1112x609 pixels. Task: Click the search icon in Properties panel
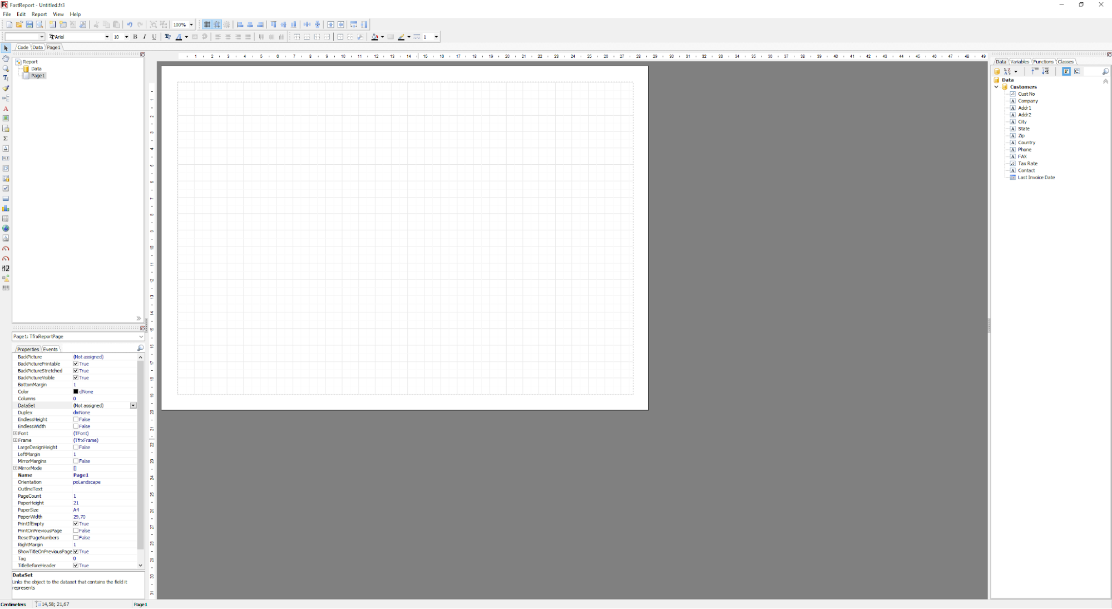[x=140, y=348]
